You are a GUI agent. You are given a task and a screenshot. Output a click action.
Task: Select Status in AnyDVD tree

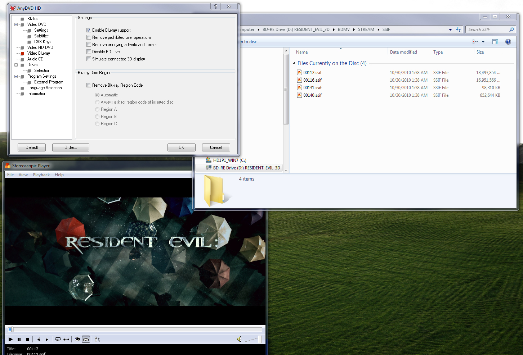pyautogui.click(x=33, y=19)
